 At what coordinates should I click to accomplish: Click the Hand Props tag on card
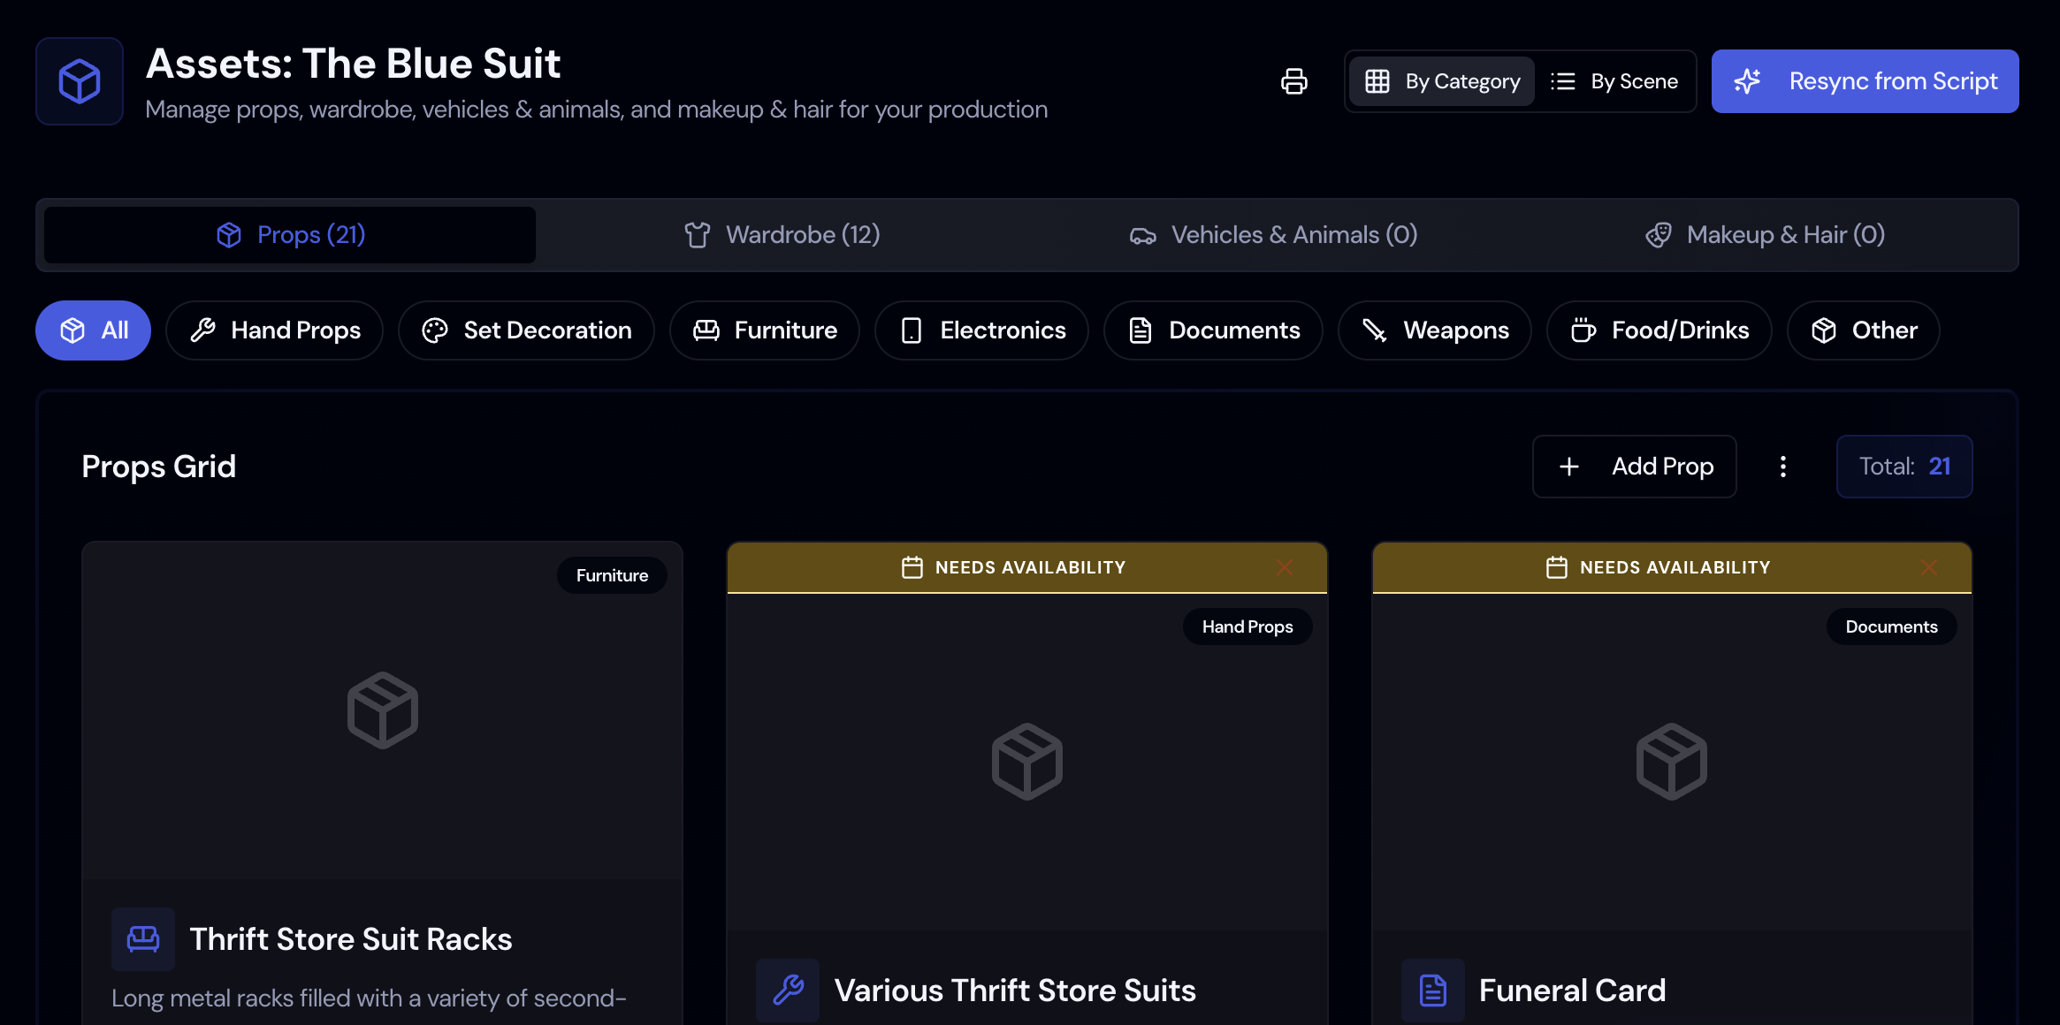pos(1247,626)
